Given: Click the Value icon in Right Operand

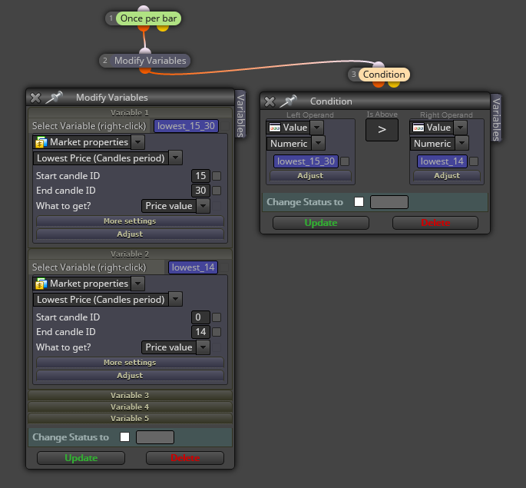Looking at the screenshot, I should pyautogui.click(x=418, y=128).
